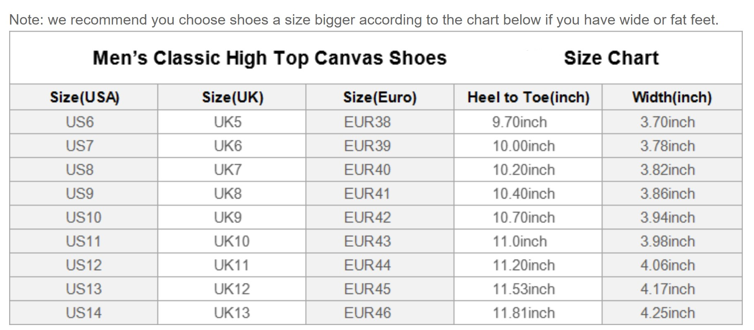Click the wide feet recommendation note
Screen dimensions: 754x330
(364, 20)
